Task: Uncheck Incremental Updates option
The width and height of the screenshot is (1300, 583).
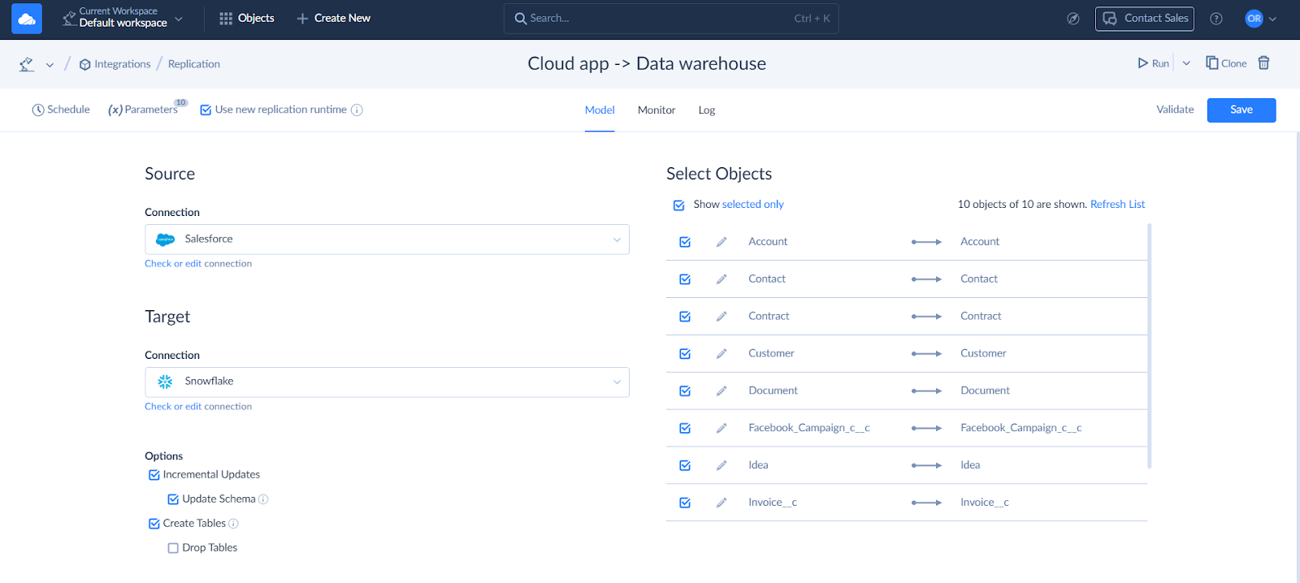Action: point(154,475)
